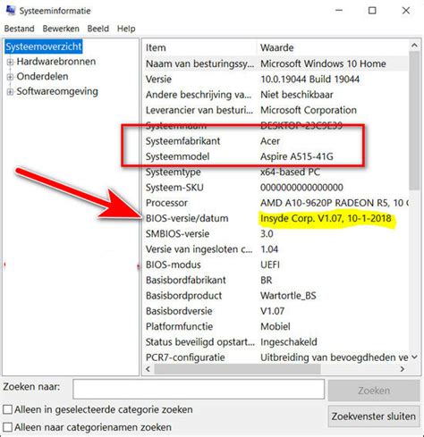The height and width of the screenshot is (437, 424).
Task: Enable Alleen in geselecteerde categorie zoeken checkbox
Action: click(7, 409)
